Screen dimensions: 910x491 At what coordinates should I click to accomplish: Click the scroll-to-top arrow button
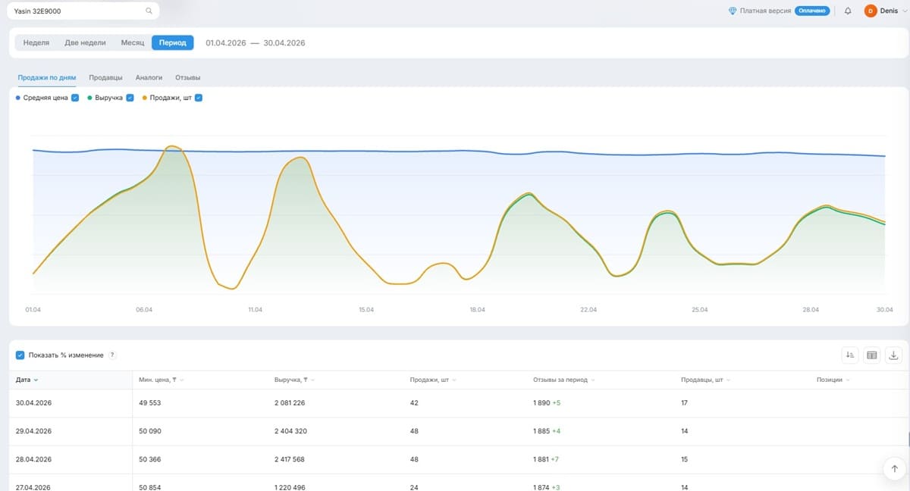click(x=894, y=469)
